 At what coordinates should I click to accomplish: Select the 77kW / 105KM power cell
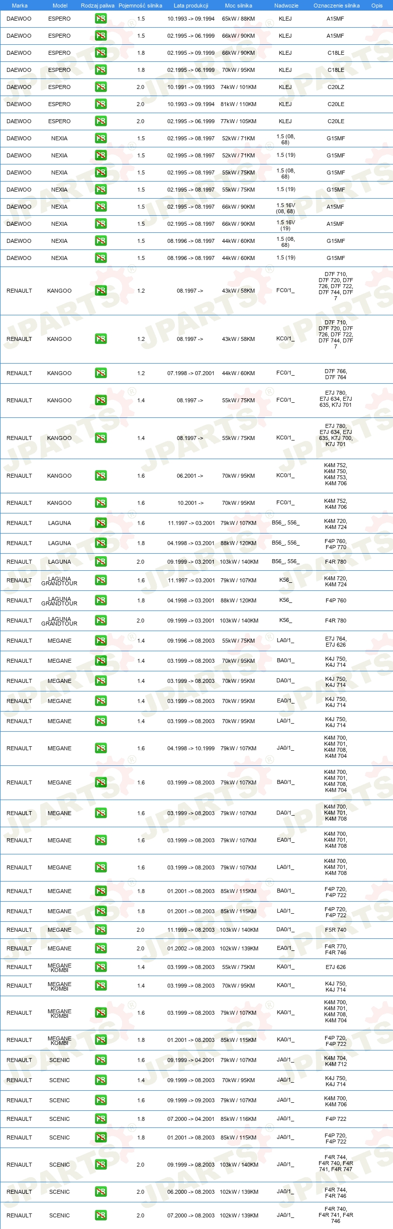(238, 121)
